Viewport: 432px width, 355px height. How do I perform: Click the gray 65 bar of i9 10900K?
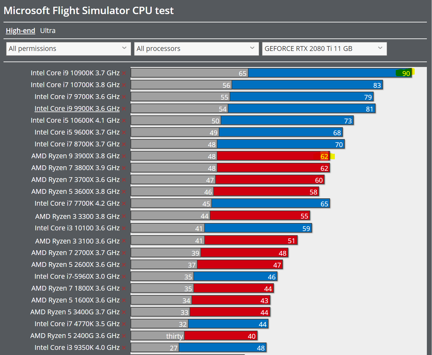[x=190, y=73]
